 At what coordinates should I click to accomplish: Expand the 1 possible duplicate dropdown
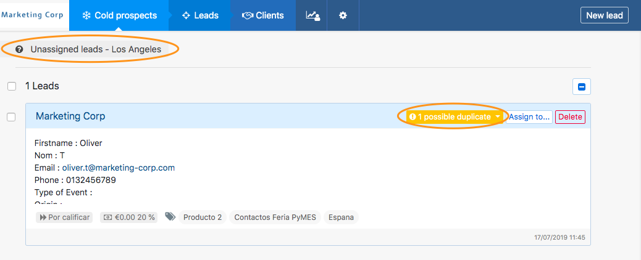tap(455, 116)
